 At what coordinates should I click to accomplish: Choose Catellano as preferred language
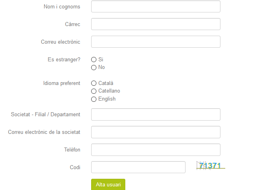tap(94, 91)
